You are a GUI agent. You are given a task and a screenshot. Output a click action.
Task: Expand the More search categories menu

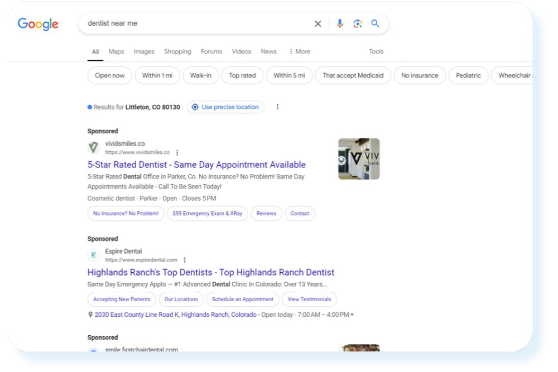300,51
